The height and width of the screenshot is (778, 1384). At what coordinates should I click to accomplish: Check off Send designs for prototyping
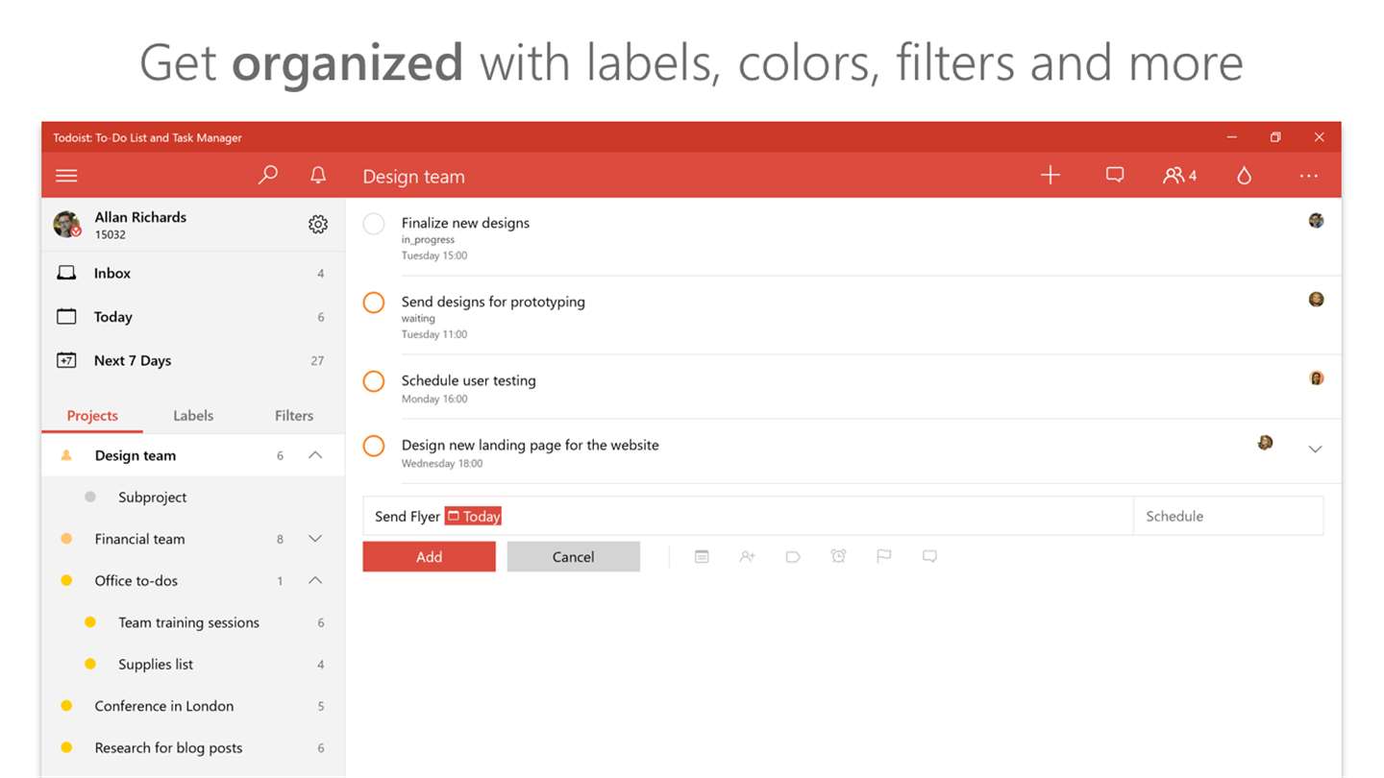pyautogui.click(x=374, y=303)
